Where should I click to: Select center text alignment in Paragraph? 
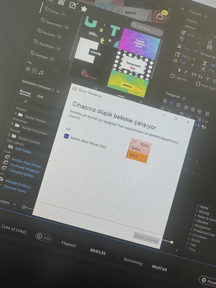pyautogui.click(x=171, y=103)
